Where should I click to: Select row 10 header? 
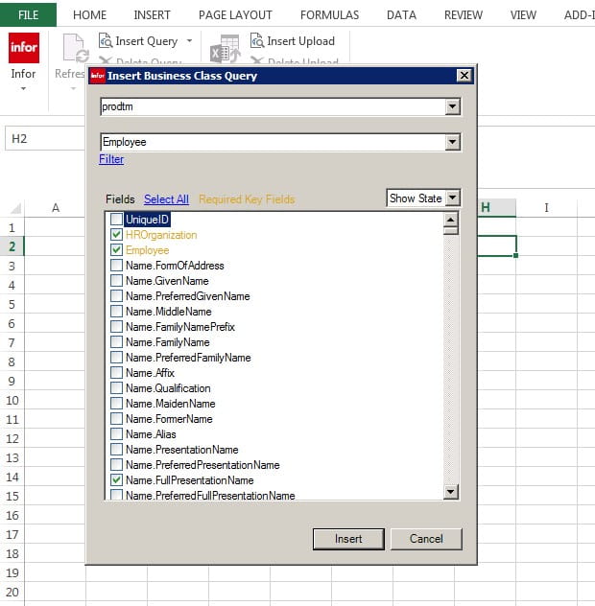[12, 400]
